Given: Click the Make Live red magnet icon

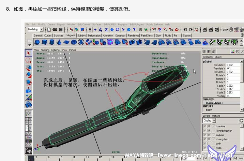Looking at the screenshot, I should click(177, 30).
